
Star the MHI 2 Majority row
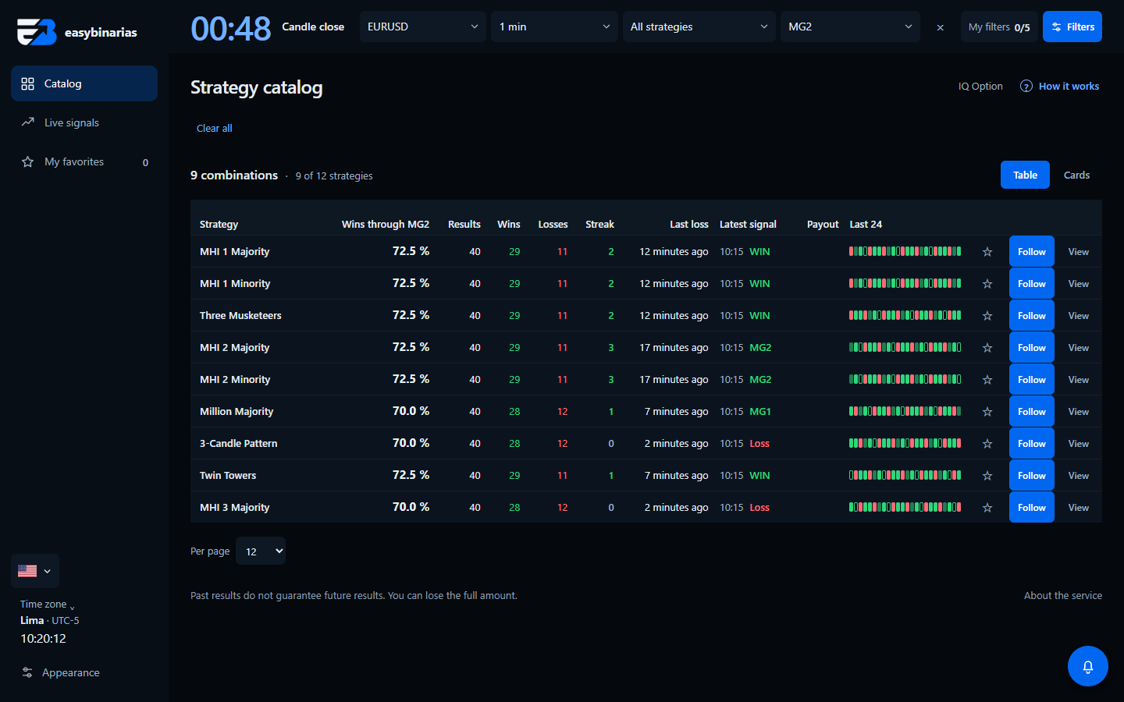pos(987,348)
